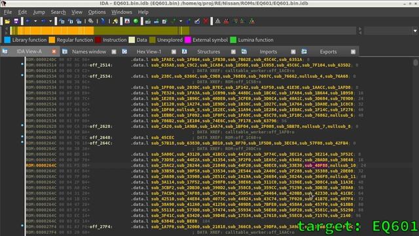
Task: Click the off_2514 label
Action: click(101, 65)
